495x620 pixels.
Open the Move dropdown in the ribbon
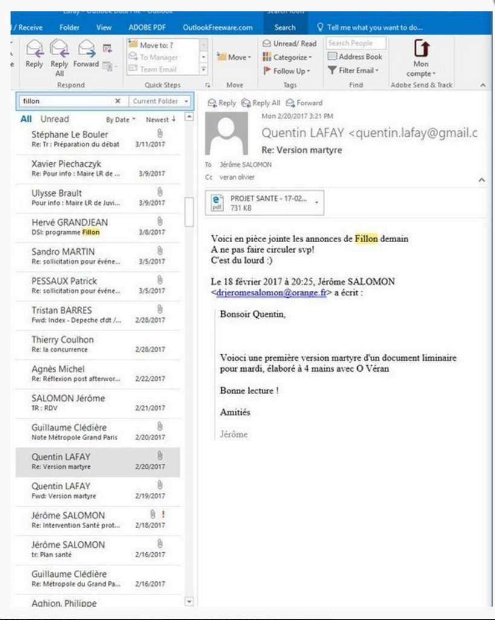tap(234, 58)
